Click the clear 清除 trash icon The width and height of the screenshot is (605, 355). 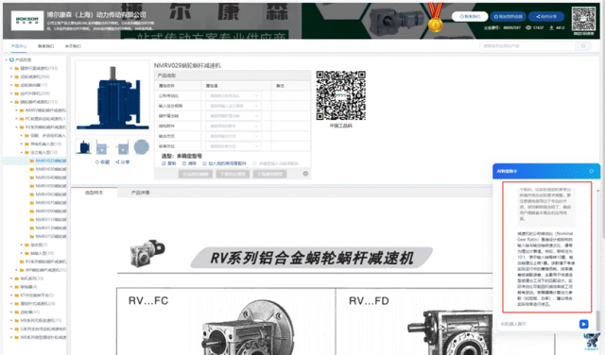(x=184, y=163)
